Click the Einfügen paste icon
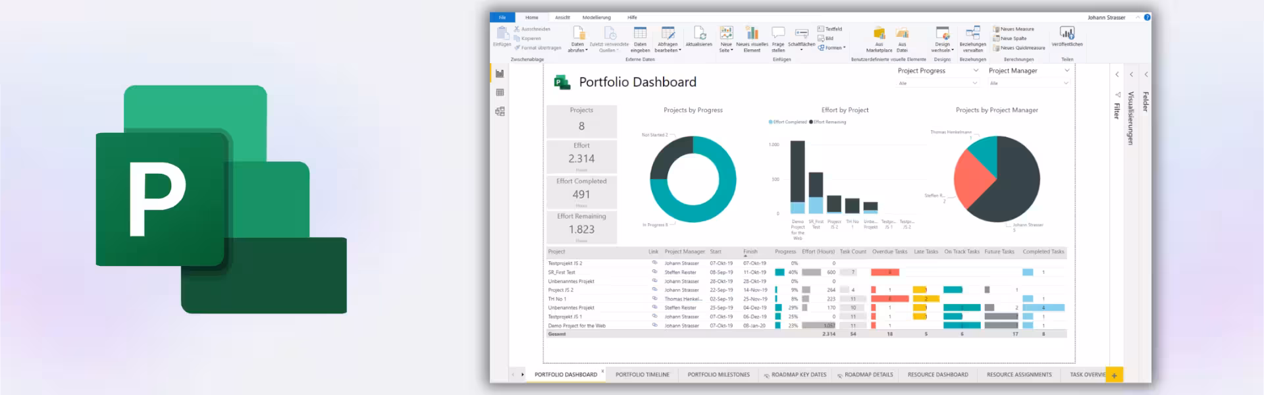The height and width of the screenshot is (395, 1264). coord(502,33)
